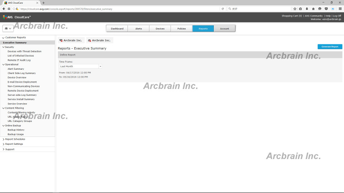Image resolution: width=344 pixels, height=193 pixels.
Task: Open Remote IT Audit Log report
Action: [19, 60]
